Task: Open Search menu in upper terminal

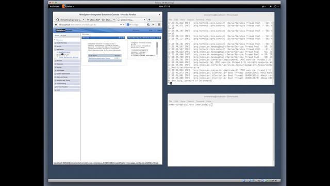Action: 190,20
